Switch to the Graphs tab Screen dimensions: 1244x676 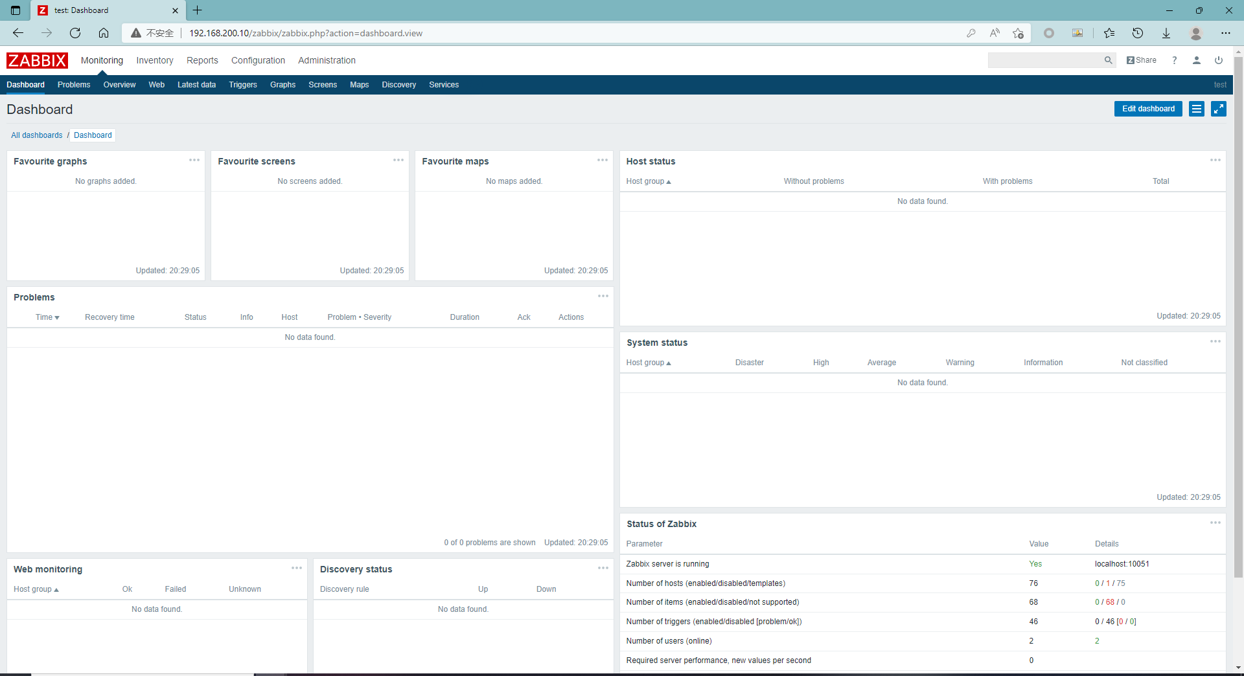point(282,85)
